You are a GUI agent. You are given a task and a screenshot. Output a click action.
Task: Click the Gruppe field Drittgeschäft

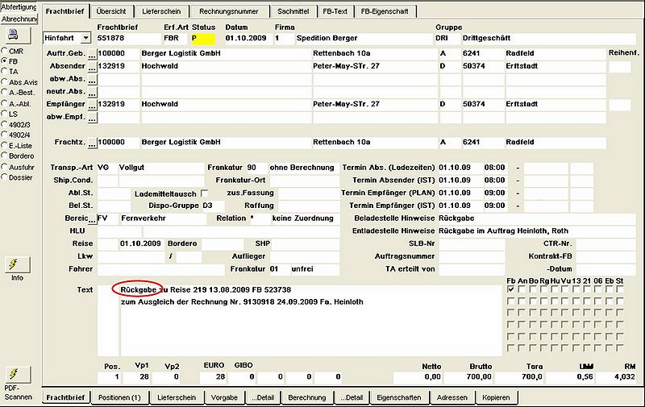tap(549, 38)
